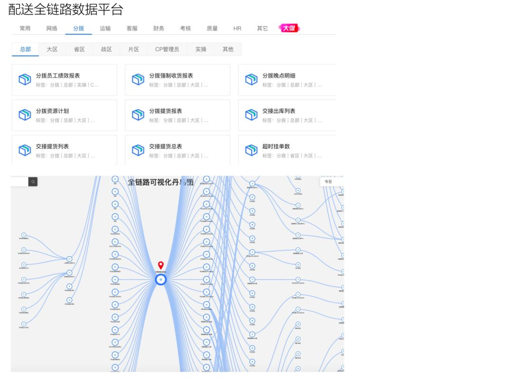Switch to the 实操 sub-tab
The image size is (512, 384).
coord(201,49)
